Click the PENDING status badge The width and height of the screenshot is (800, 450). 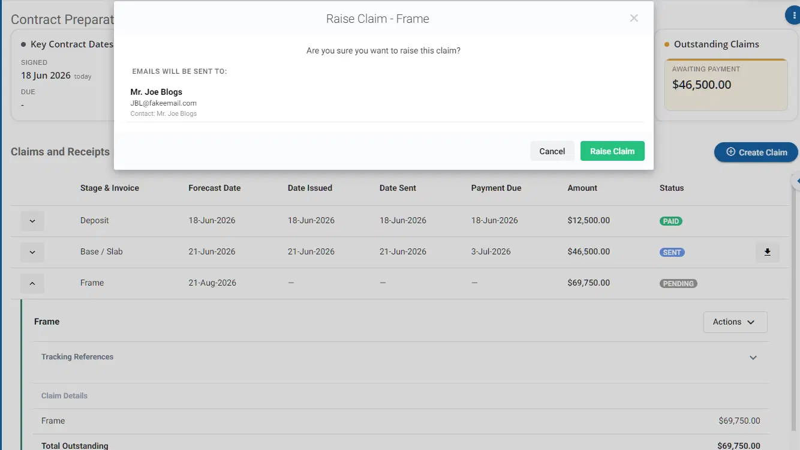coord(678,283)
